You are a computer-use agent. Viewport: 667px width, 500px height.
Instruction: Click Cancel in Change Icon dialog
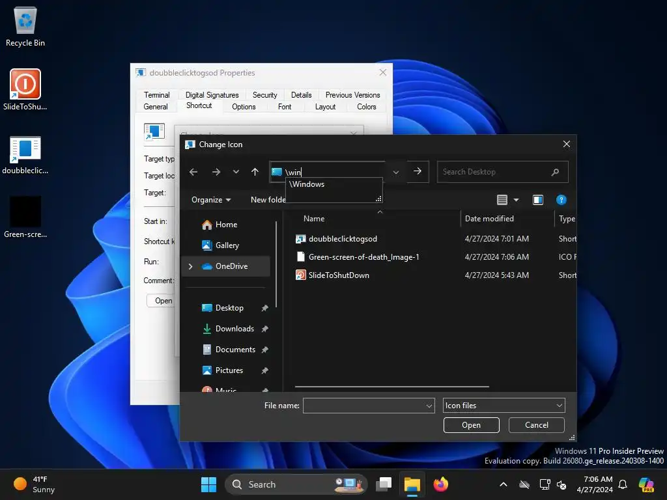pyautogui.click(x=537, y=425)
